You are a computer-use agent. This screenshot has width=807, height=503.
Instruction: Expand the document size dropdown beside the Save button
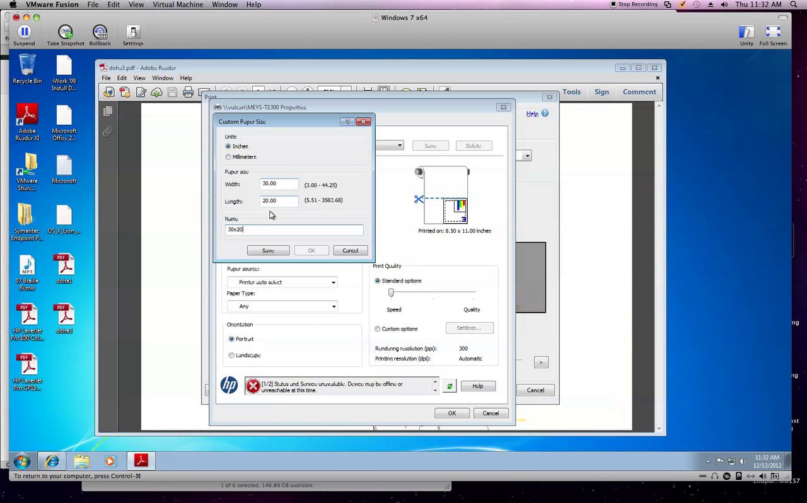coord(400,146)
